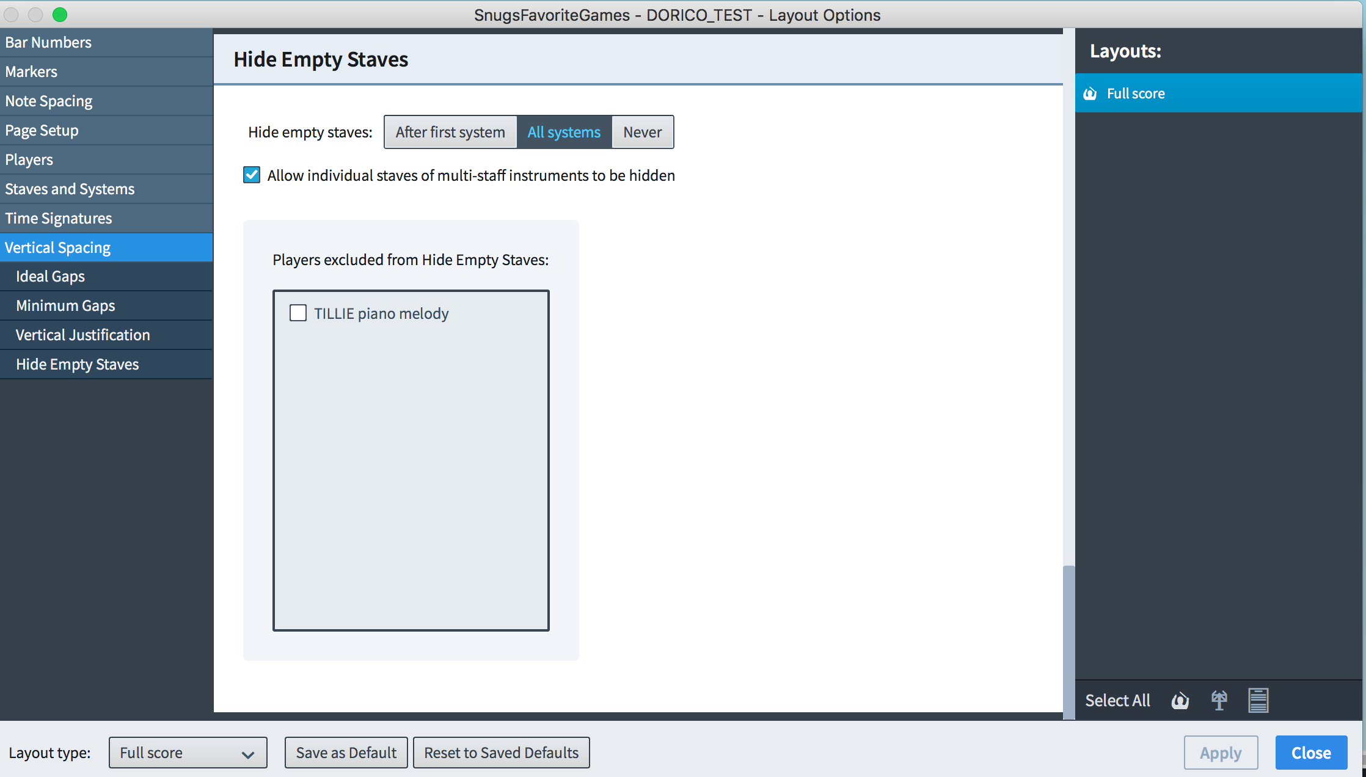This screenshot has width=1366, height=777.
Task: Click conductor icon beside Full score layout
Action: (1090, 93)
